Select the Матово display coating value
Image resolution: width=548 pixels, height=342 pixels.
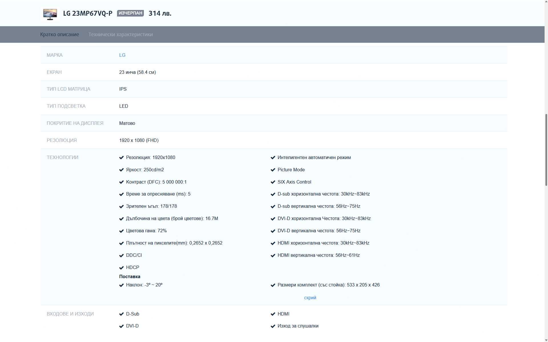click(127, 123)
